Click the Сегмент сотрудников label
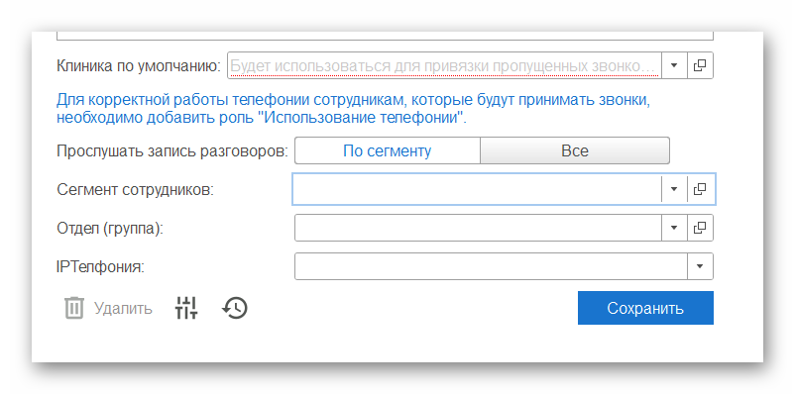This screenshot has height=394, width=795. pyautogui.click(x=136, y=190)
